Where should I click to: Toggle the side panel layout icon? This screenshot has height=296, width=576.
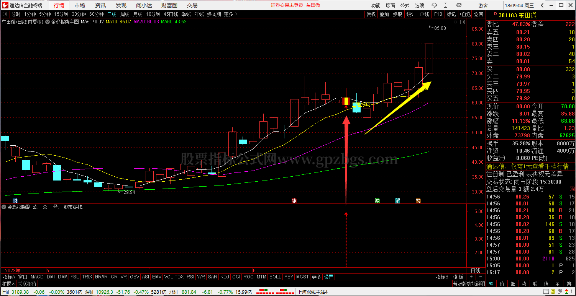pos(463,22)
